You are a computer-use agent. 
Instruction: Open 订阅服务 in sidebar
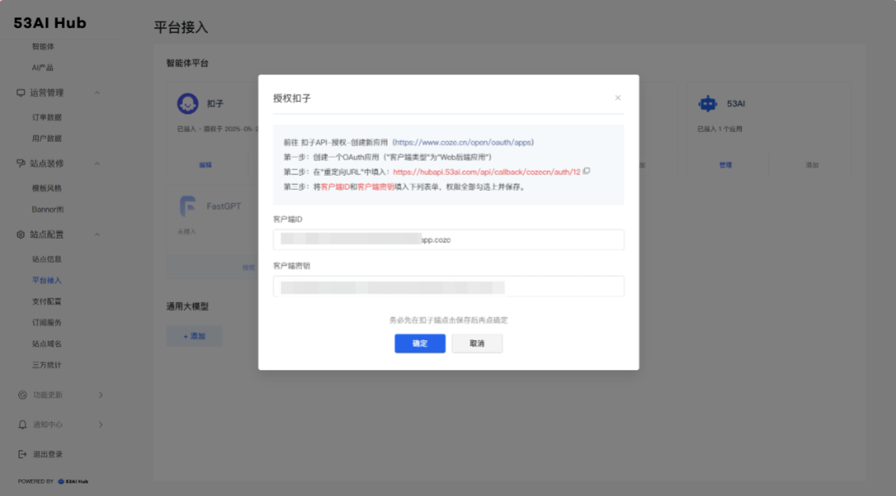(x=46, y=323)
